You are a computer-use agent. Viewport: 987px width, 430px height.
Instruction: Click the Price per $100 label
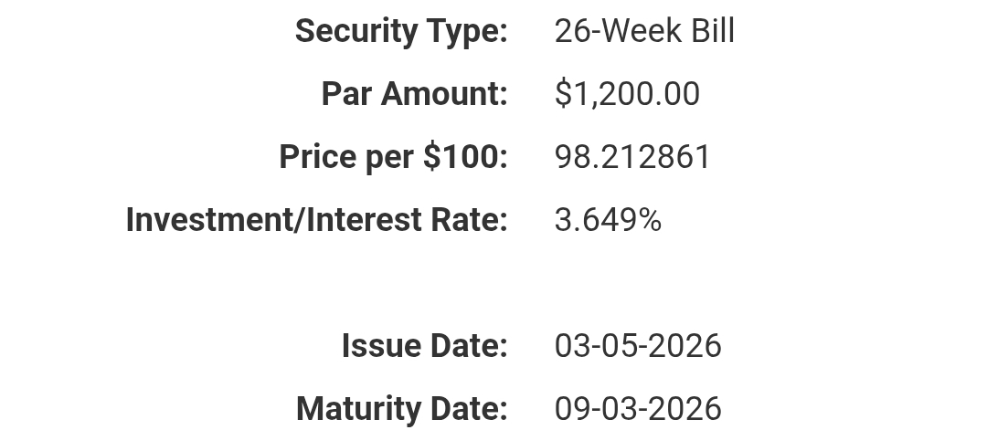(x=393, y=157)
